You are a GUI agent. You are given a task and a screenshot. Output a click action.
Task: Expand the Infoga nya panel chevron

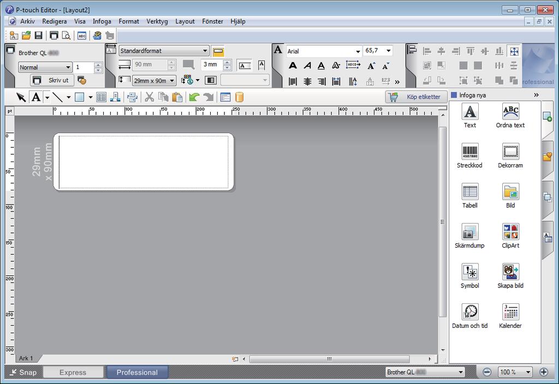pos(536,95)
